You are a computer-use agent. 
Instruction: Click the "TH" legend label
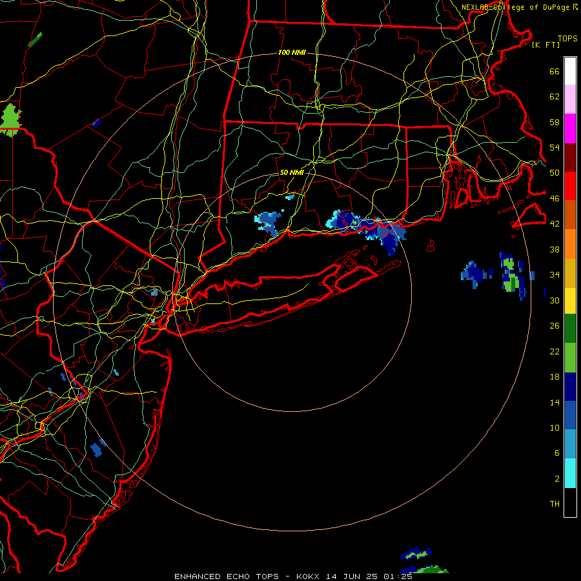point(555,504)
